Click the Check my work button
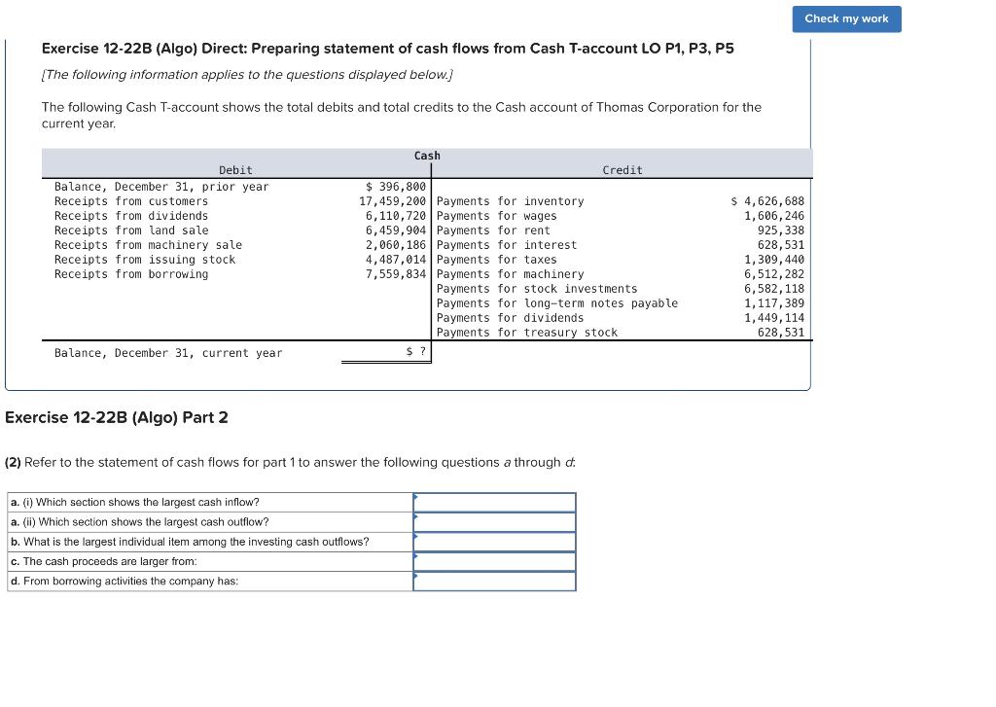Image resolution: width=996 pixels, height=707 pixels. coord(845,18)
